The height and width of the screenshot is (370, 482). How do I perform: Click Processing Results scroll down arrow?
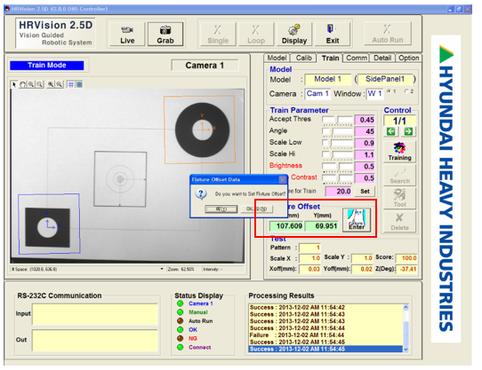coord(406,349)
